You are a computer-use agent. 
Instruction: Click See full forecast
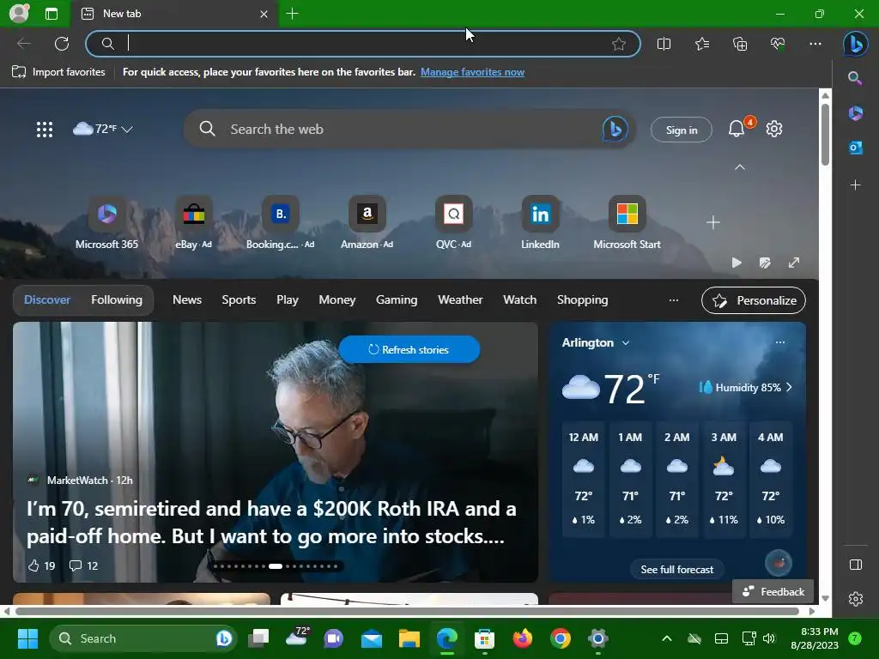(677, 570)
